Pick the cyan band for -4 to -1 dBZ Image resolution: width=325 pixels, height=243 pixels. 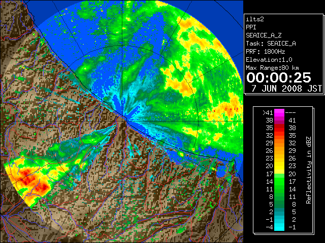[x=279, y=227]
